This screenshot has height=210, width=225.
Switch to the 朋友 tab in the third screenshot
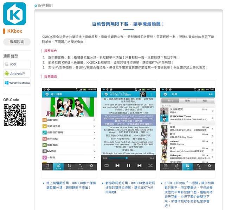tap(187, 100)
